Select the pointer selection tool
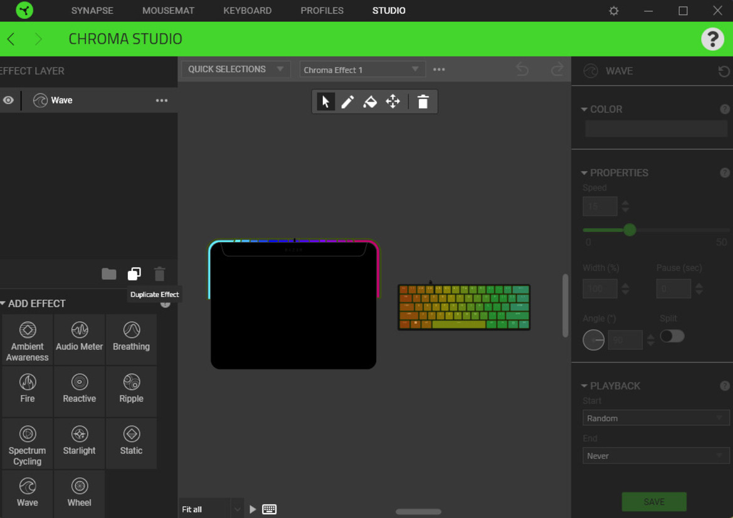 (x=325, y=102)
